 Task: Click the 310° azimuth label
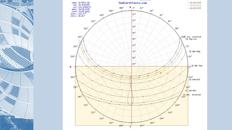[86, 29]
